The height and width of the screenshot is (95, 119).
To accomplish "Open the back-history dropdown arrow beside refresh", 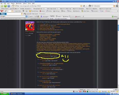I will (x=11, y=6).
